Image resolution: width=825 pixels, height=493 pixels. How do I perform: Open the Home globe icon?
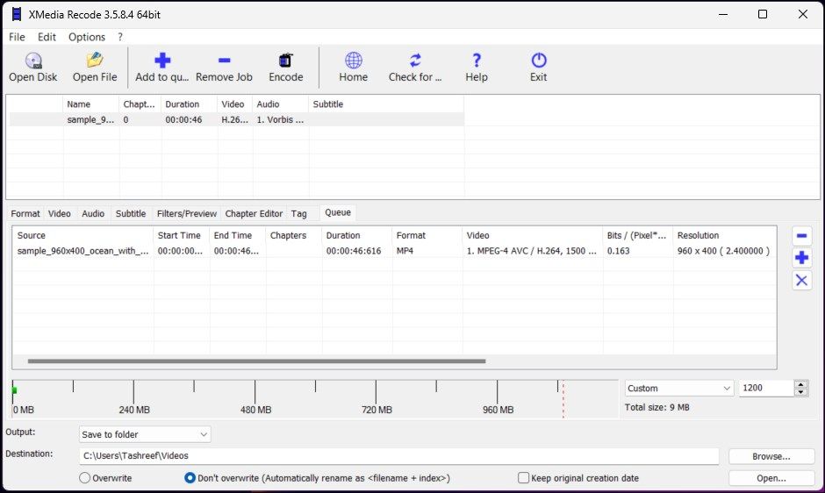click(x=353, y=61)
